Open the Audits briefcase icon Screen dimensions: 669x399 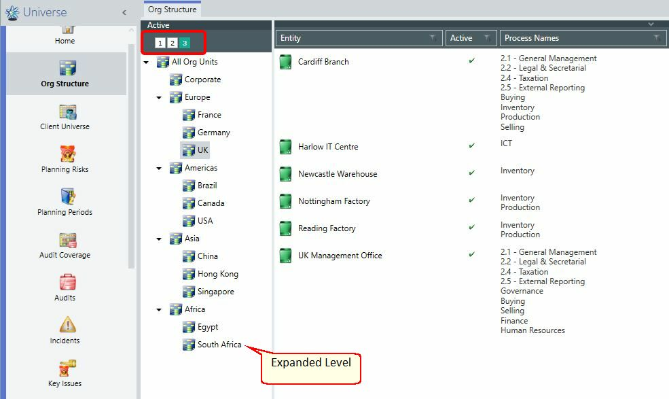pos(67,283)
